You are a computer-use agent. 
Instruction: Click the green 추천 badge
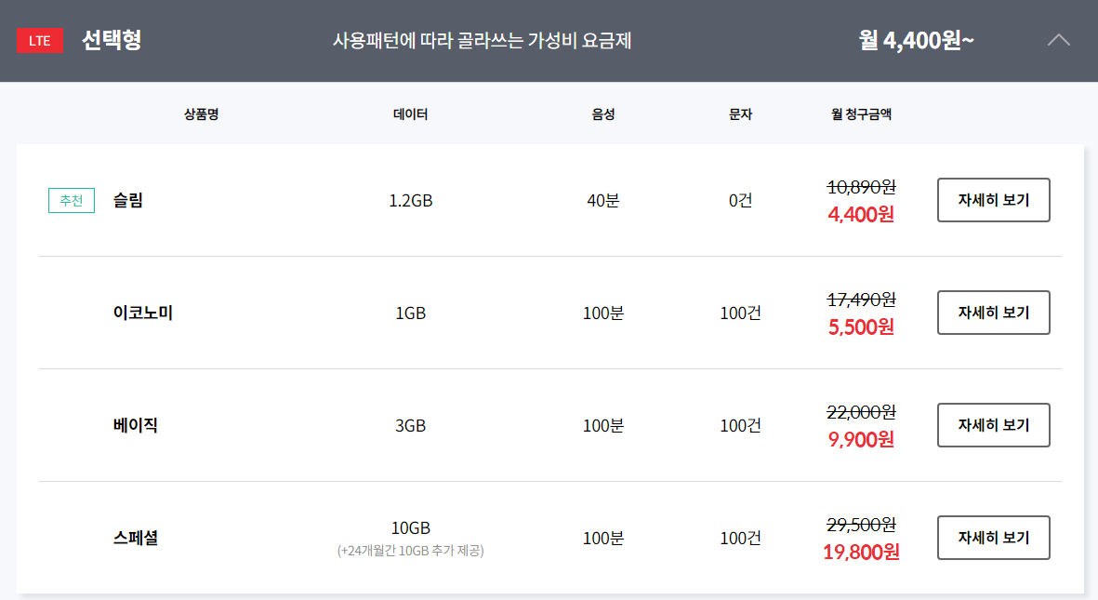[x=72, y=201]
